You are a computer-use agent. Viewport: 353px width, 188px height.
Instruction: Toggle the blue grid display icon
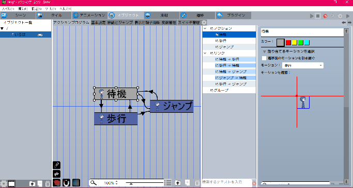point(76,183)
